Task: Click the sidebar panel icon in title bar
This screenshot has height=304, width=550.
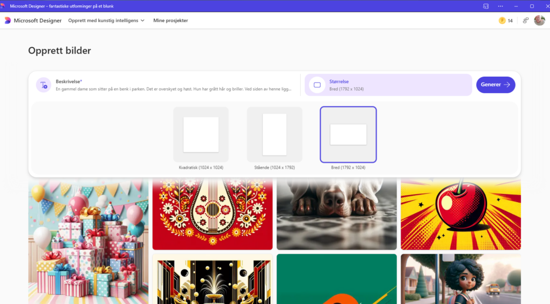Action: click(x=486, y=6)
